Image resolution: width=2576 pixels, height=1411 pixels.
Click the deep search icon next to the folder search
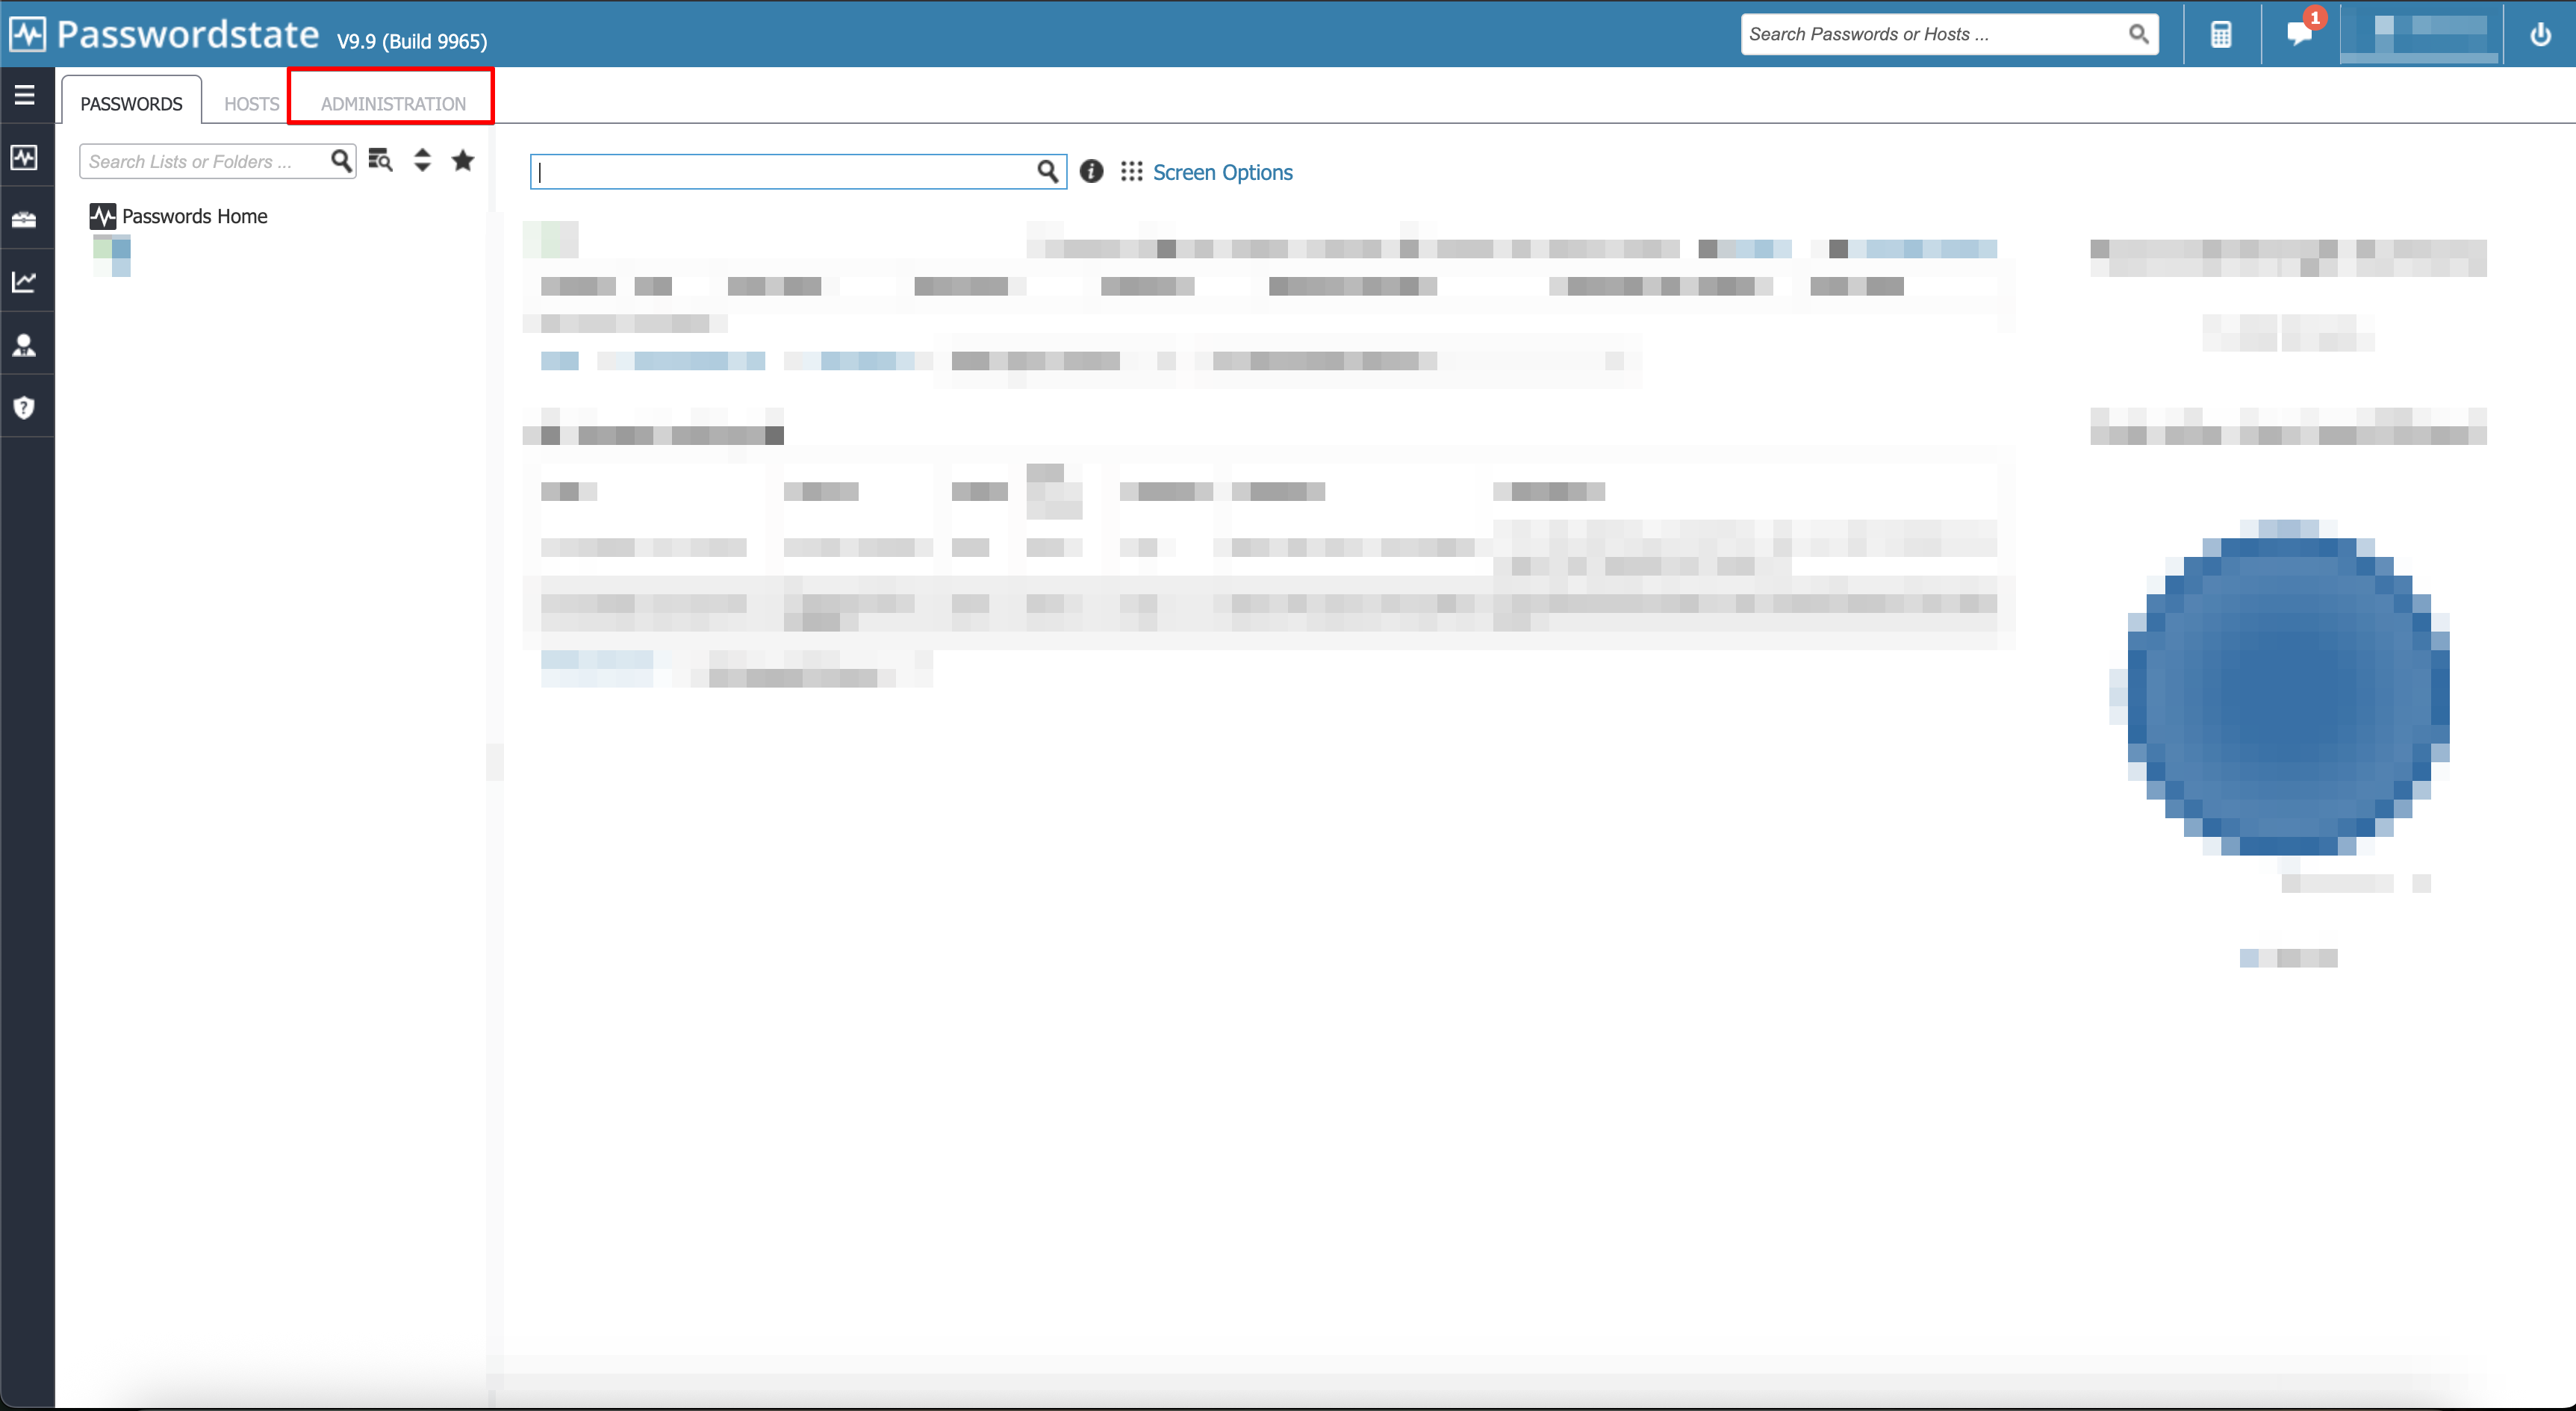pyautogui.click(x=381, y=160)
